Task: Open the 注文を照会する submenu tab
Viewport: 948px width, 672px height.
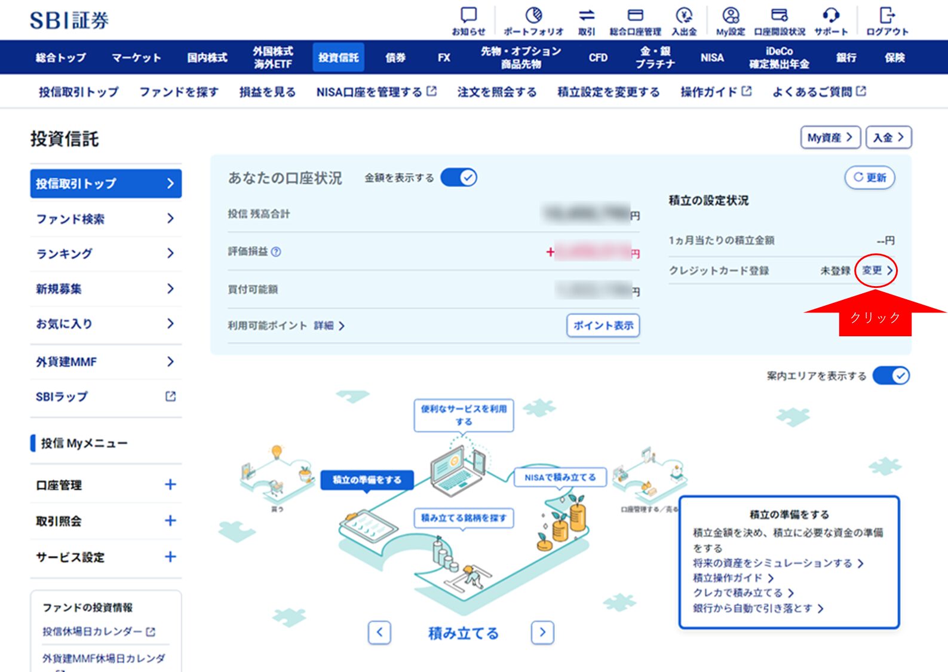Action: point(496,91)
